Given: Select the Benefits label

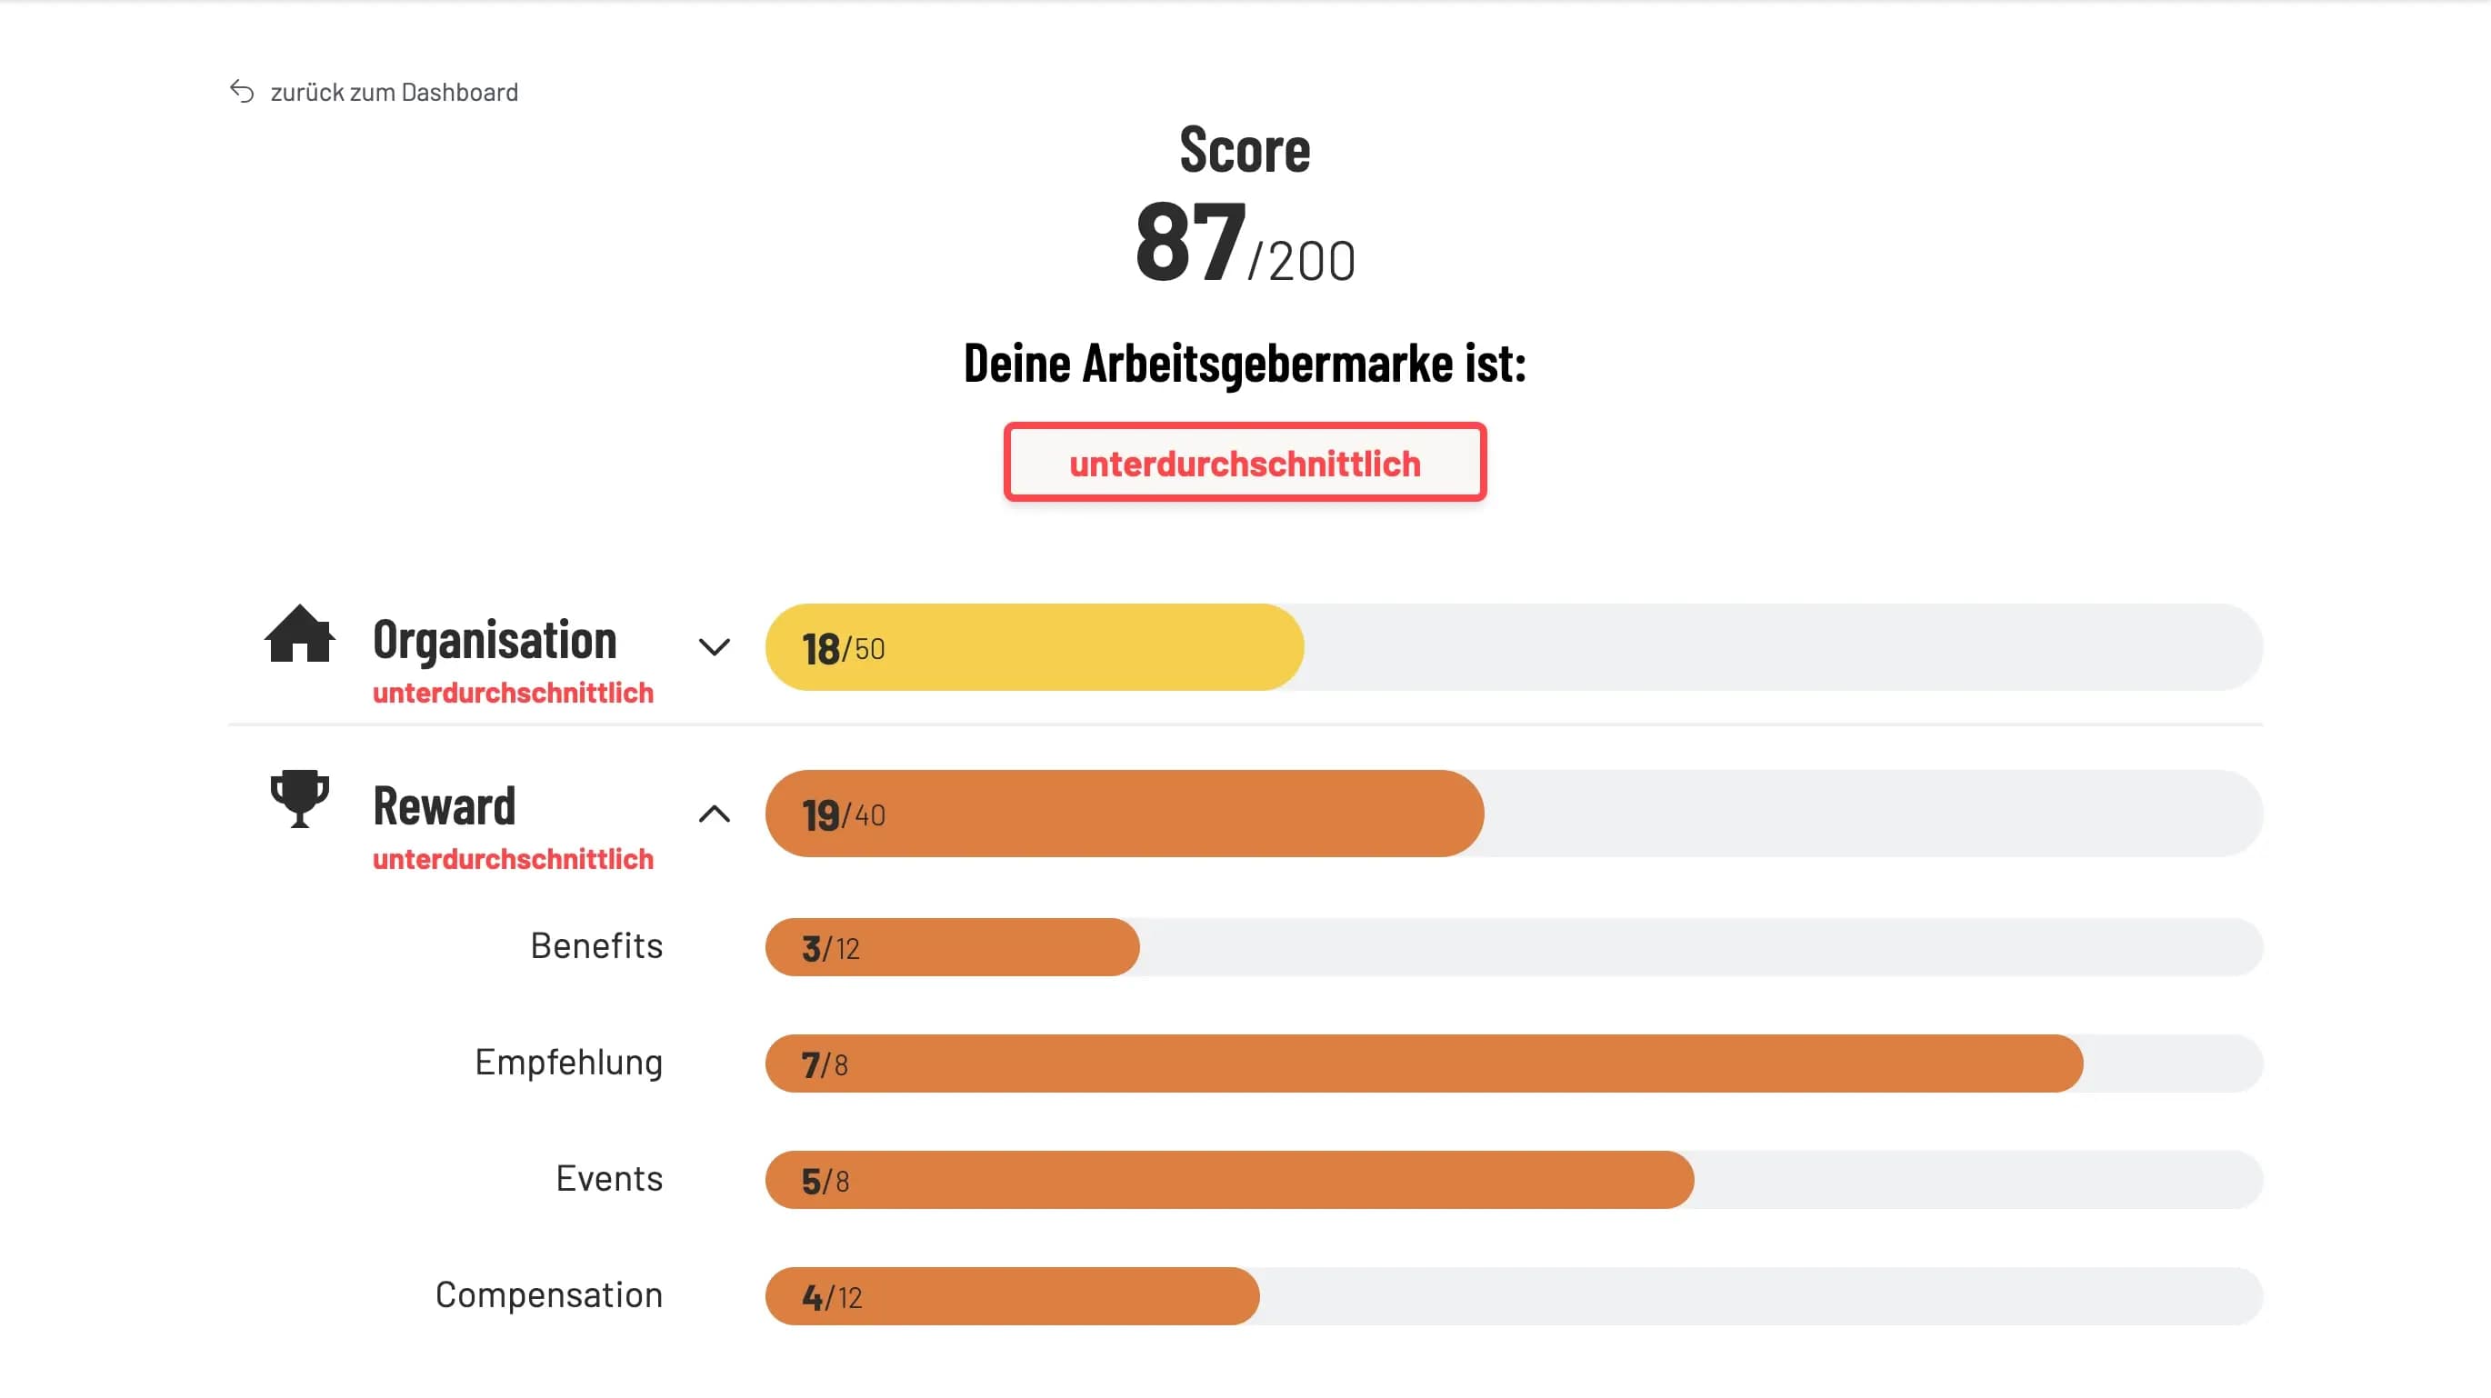Looking at the screenshot, I should [596, 945].
